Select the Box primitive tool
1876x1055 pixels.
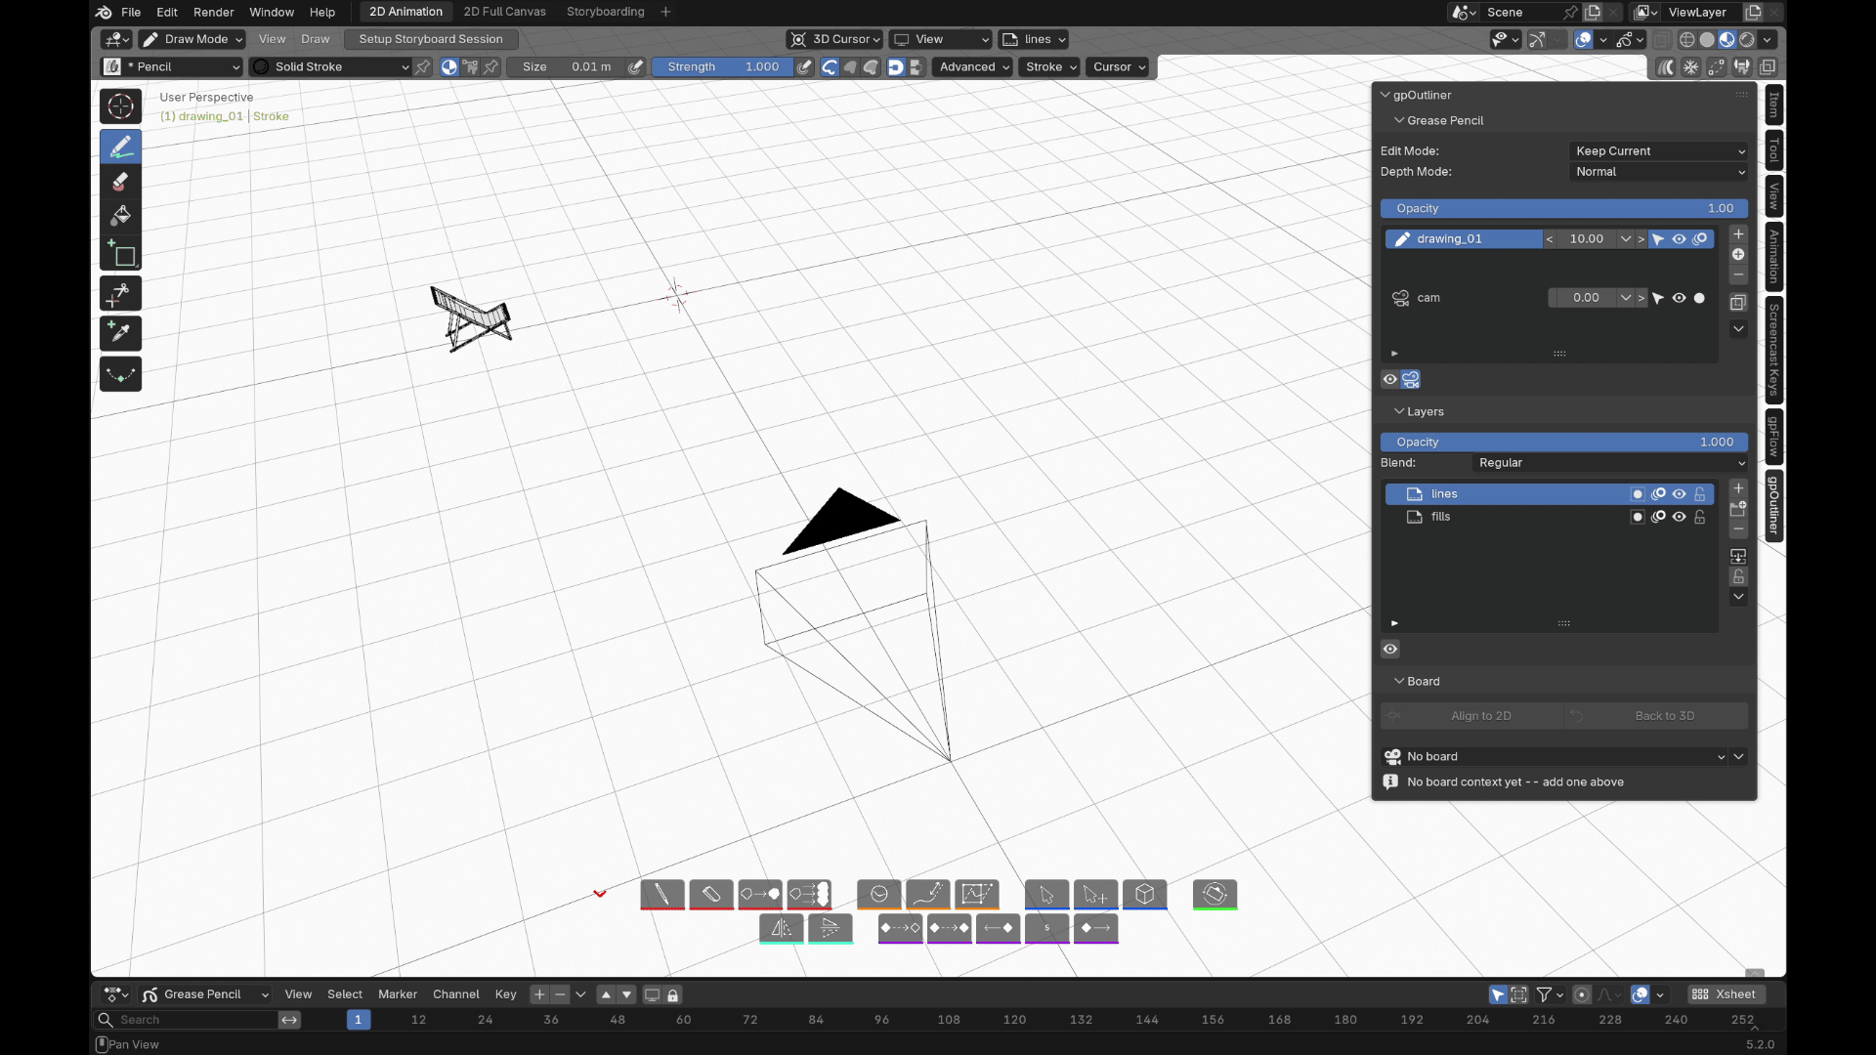point(121,254)
